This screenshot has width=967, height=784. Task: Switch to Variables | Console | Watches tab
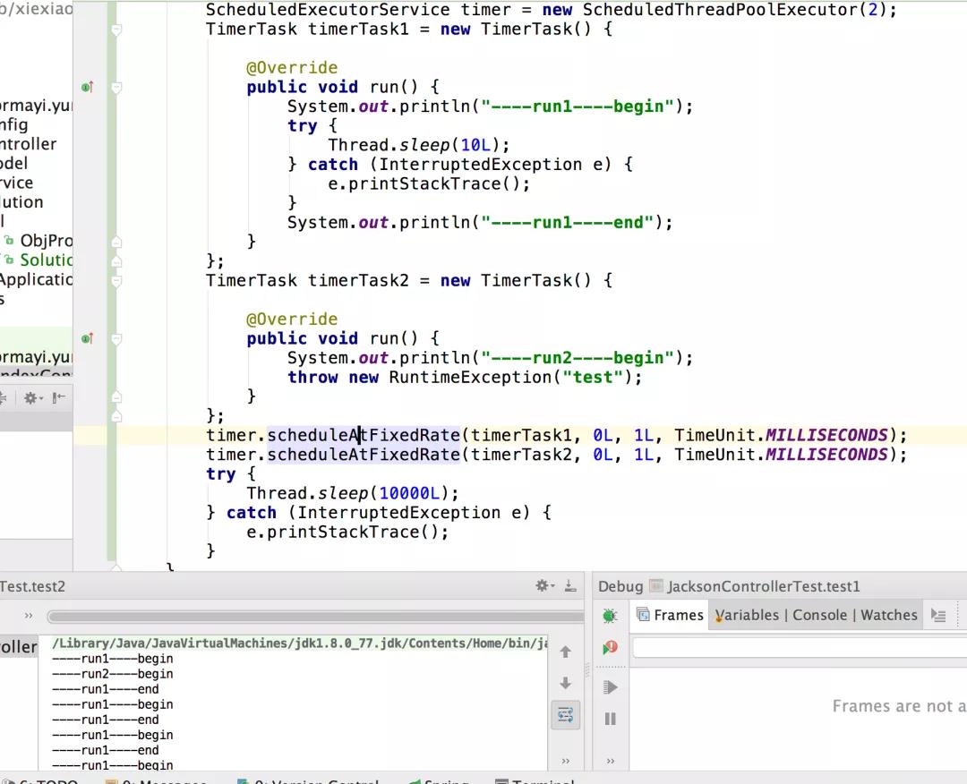coord(816,615)
